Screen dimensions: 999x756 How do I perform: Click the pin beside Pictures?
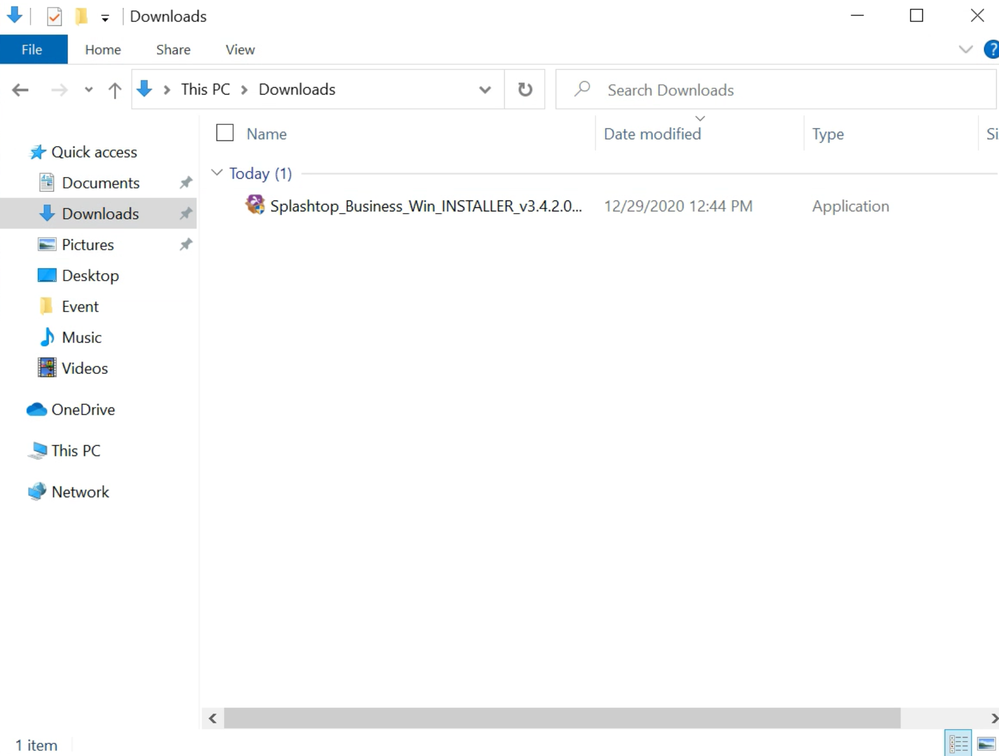coord(186,245)
